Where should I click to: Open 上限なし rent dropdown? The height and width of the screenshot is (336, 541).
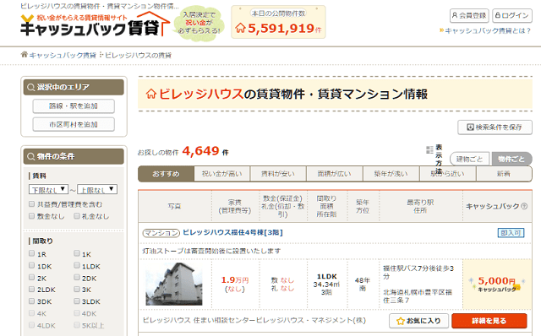tap(97, 190)
